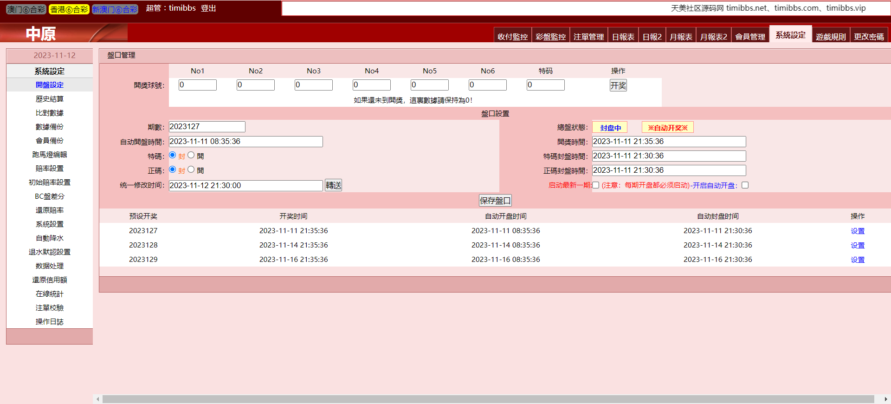Open 注單校驗 sidebar item
The image size is (891, 404).
pyautogui.click(x=50, y=308)
